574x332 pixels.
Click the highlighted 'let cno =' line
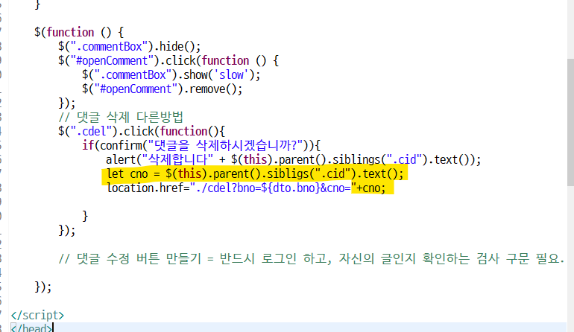pos(255,173)
